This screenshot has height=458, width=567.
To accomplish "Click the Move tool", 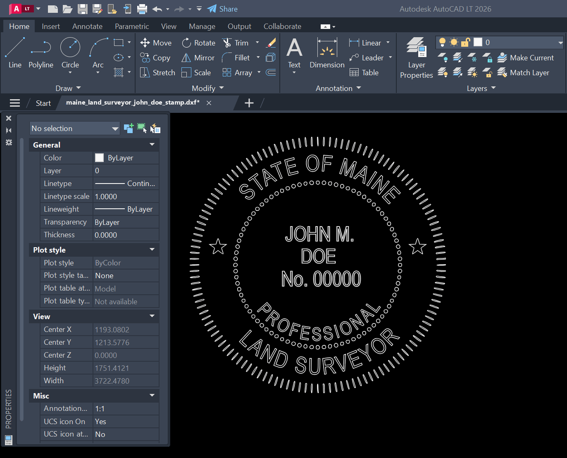I will click(x=156, y=43).
